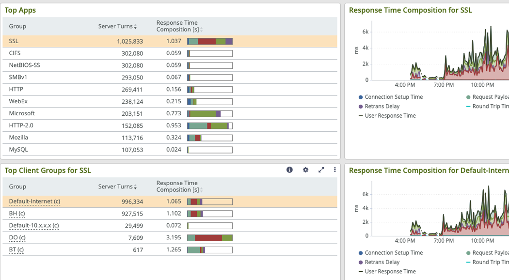
Task: Sort client groups by Response Time Composition
Action: (178, 187)
